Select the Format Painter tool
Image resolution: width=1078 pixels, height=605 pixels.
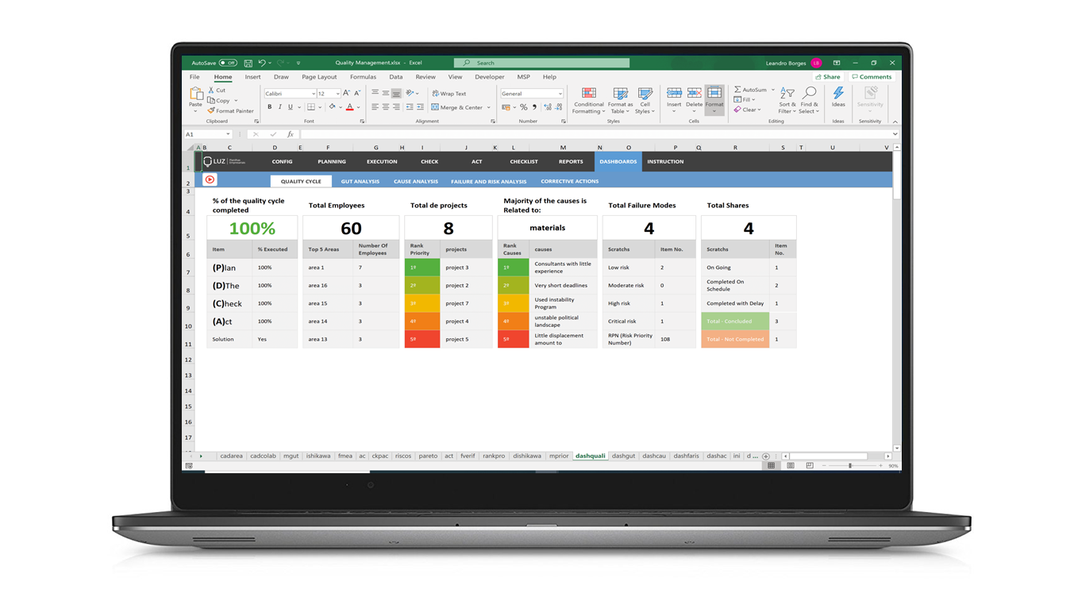tap(230, 110)
